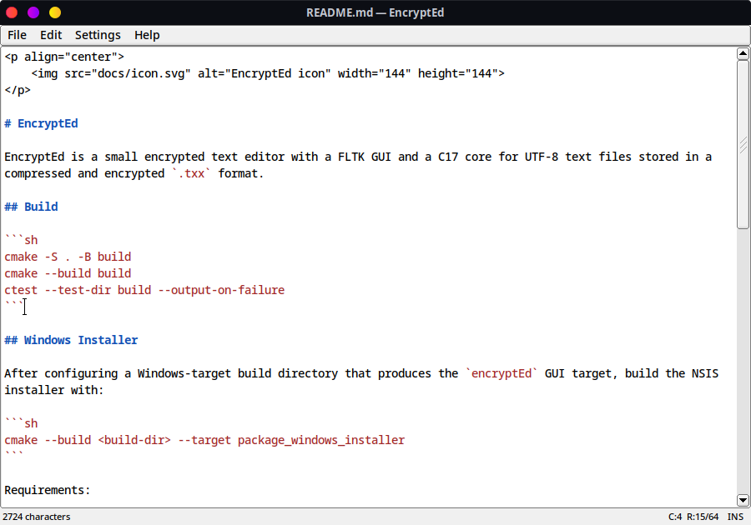Viewport: 751px width, 525px height.
Task: Click the 'EncryptEd is a small encrypted' paragraph line
Action: (358, 157)
